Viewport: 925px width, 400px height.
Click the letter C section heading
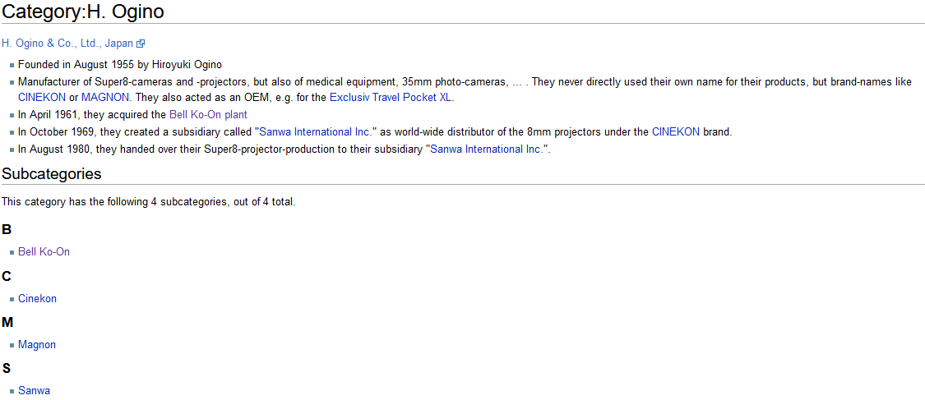click(x=7, y=276)
